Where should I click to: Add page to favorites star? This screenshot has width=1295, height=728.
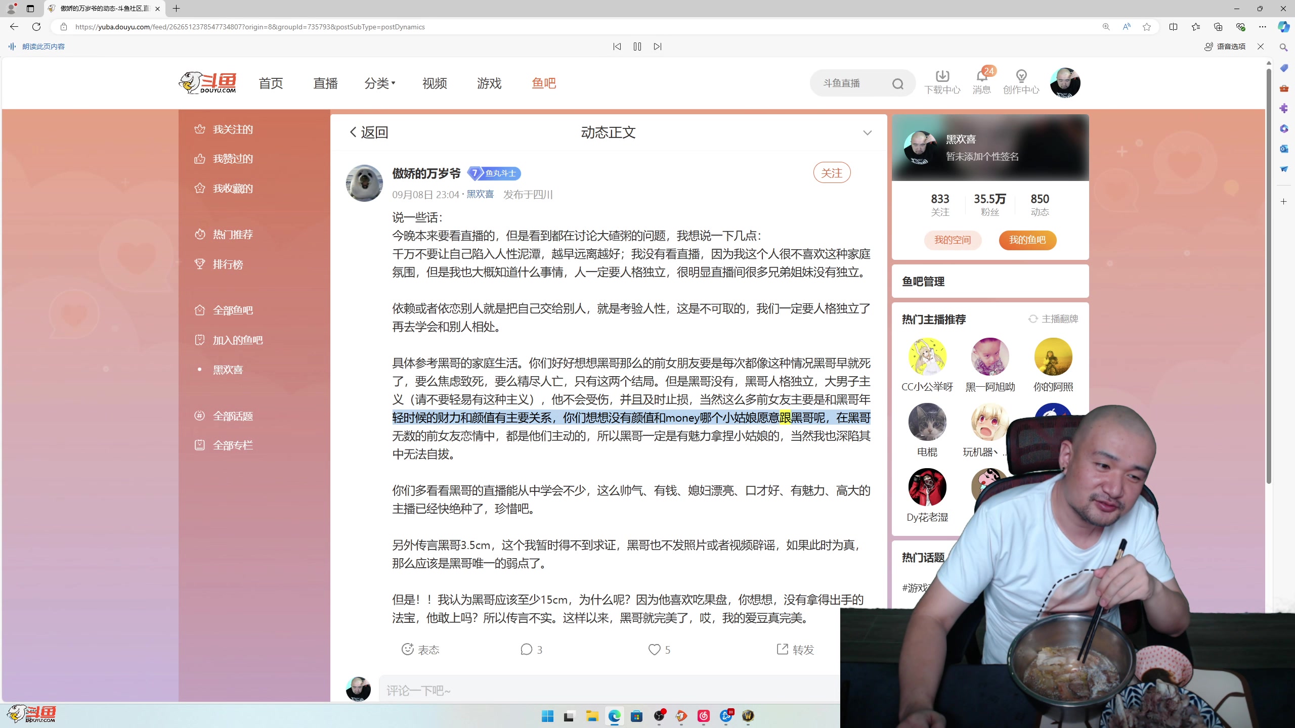(1147, 27)
